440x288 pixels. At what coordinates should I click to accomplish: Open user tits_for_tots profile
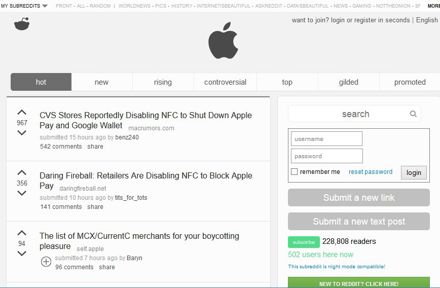coord(131,198)
